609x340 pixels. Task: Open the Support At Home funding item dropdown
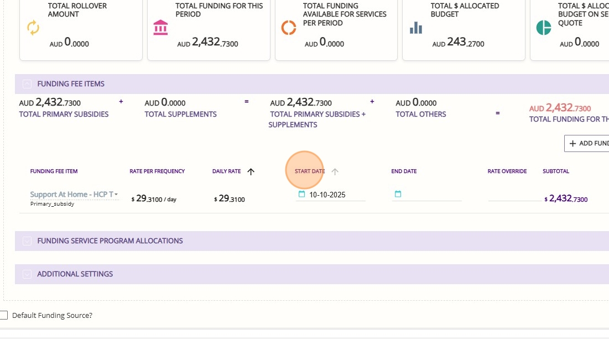116,195
